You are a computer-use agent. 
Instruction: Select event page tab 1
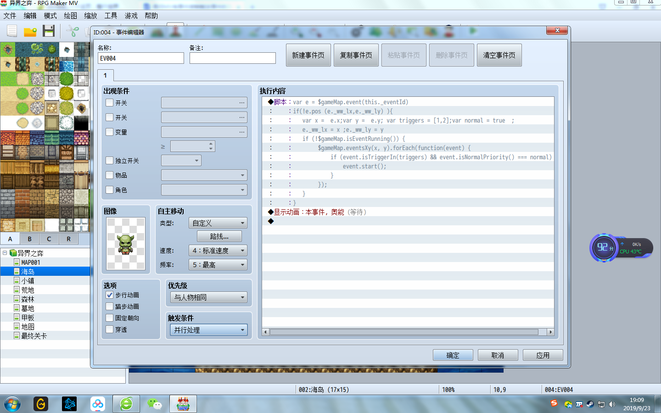106,75
